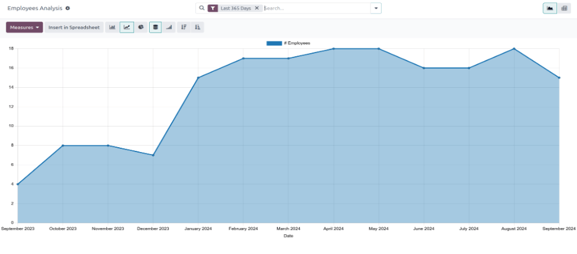Select the line chart mode

pyautogui.click(x=127, y=27)
